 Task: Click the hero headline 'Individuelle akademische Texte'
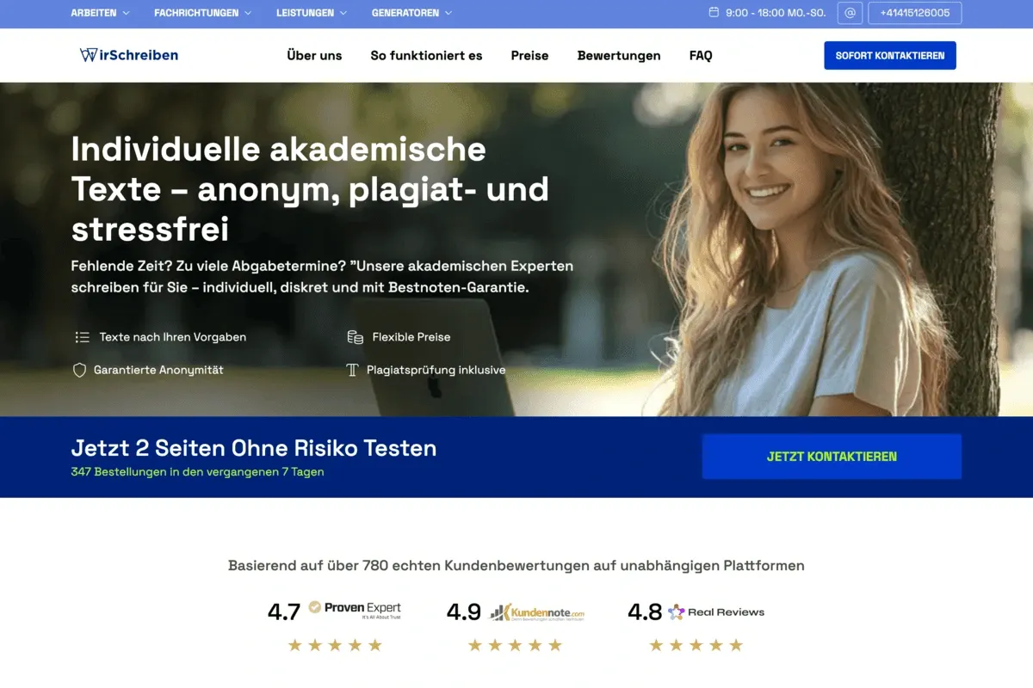pyautogui.click(x=310, y=189)
